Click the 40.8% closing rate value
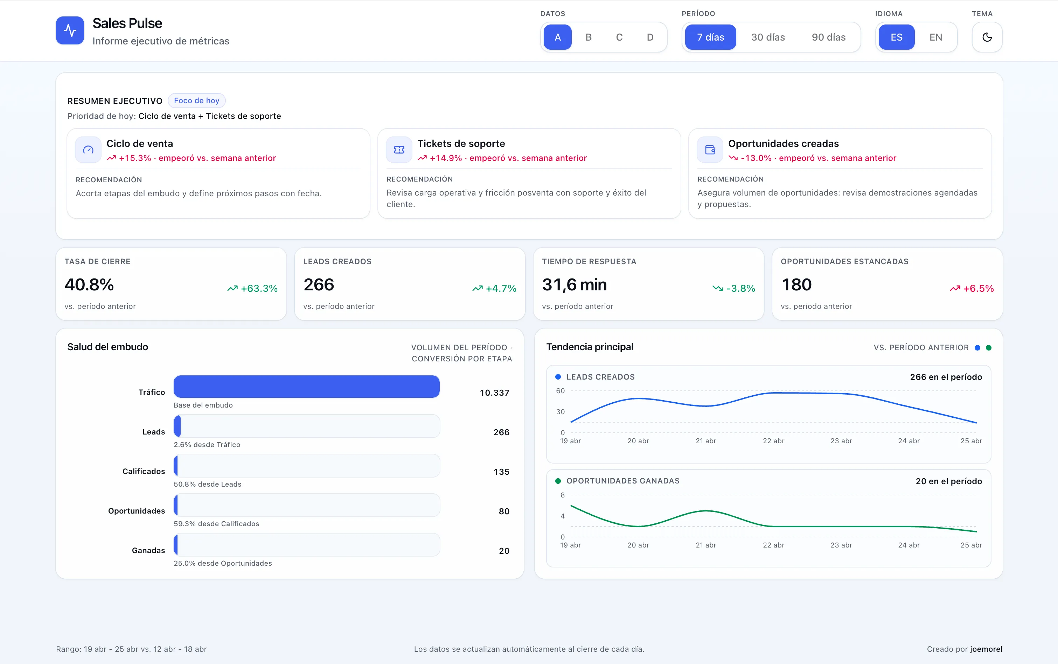1058x664 pixels. pos(89,284)
